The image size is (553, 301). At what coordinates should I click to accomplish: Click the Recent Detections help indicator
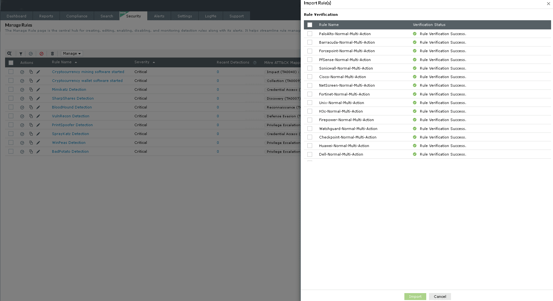[255, 62]
